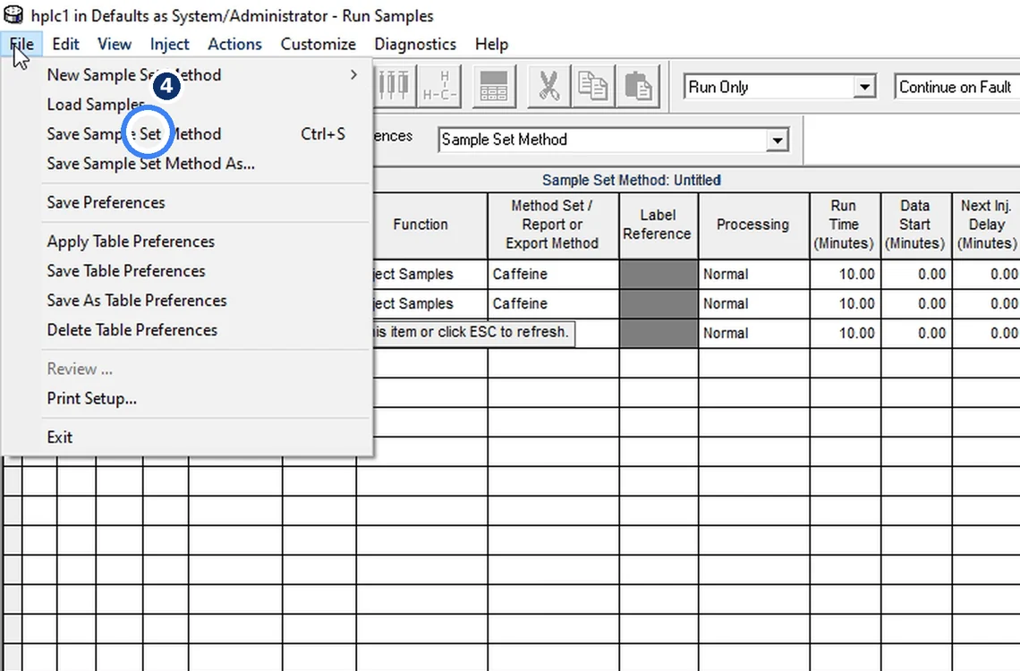
Task: Select Save Preferences in the File menu
Action: coord(188,202)
